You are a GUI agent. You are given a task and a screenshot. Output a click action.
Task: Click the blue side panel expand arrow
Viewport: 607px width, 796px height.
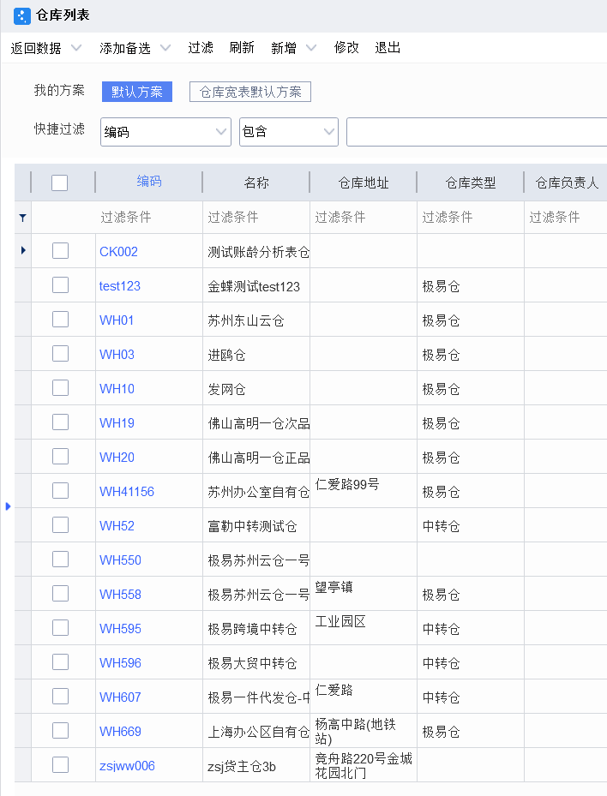[8, 506]
